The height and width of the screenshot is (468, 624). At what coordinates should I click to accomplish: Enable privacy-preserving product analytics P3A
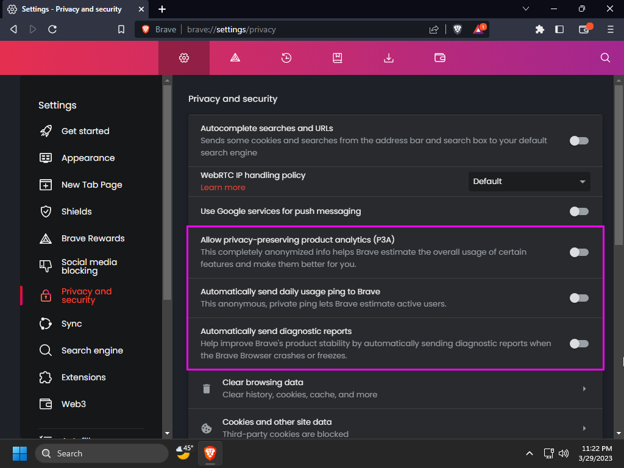click(x=579, y=252)
